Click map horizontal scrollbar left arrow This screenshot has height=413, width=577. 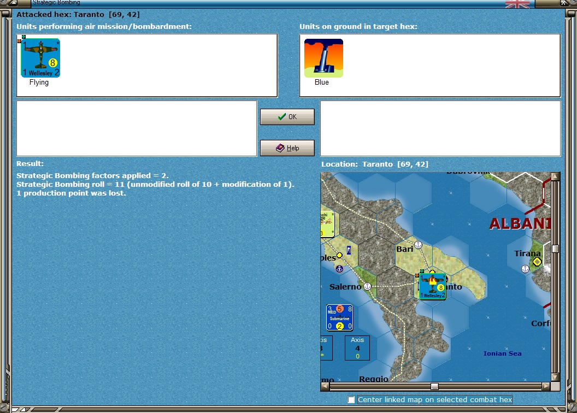[325, 386]
